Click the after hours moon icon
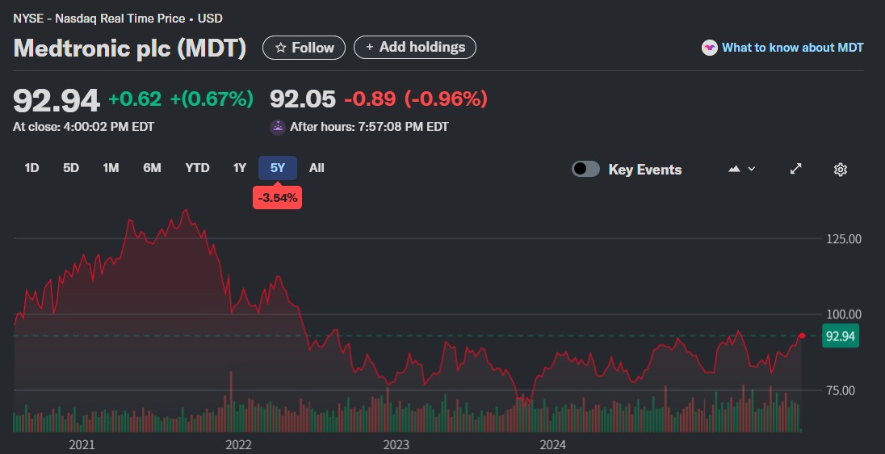Screen dimensions: 885x454 pos(277,127)
